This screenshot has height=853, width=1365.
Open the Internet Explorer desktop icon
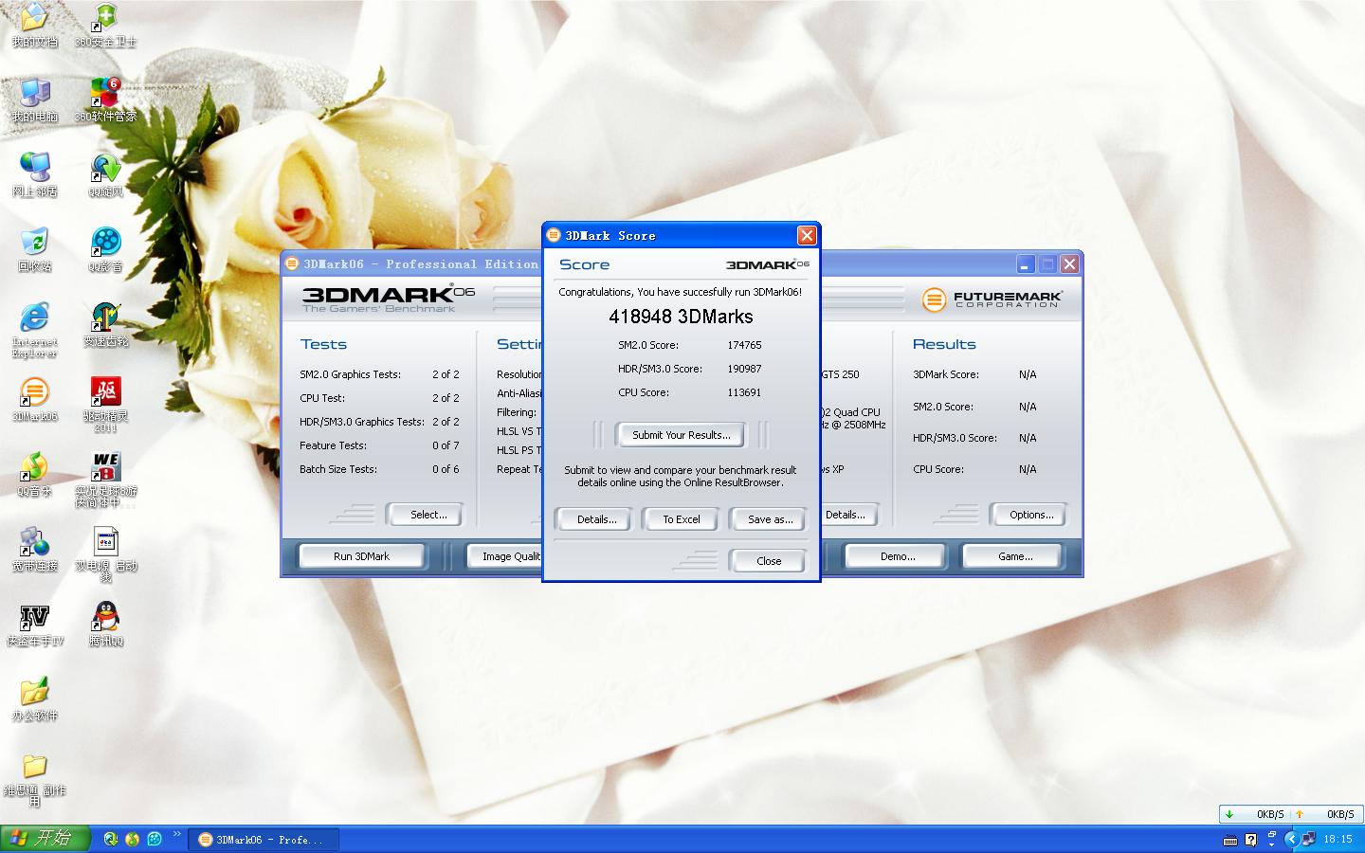(34, 330)
